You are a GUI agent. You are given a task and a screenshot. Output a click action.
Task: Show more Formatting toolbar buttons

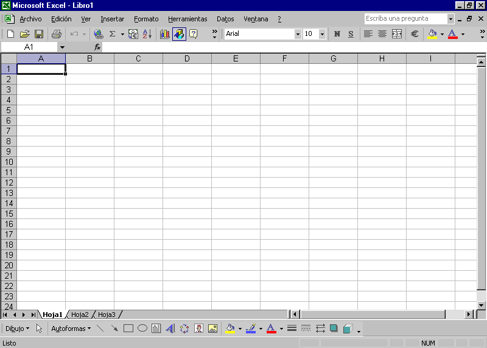[x=482, y=34]
